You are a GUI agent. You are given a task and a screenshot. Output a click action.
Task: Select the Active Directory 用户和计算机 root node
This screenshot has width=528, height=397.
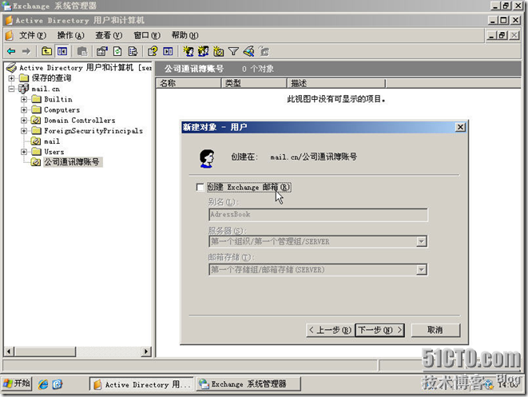(x=85, y=68)
